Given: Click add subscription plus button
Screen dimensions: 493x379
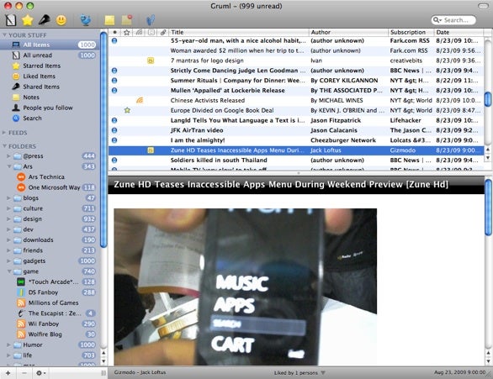Looking at the screenshot, I should coord(8,373).
